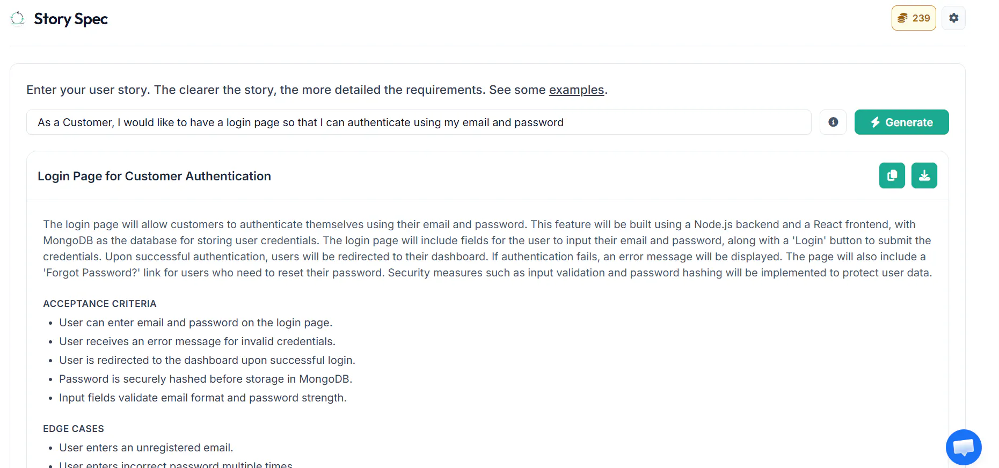Click the Story Spec title text

click(71, 19)
